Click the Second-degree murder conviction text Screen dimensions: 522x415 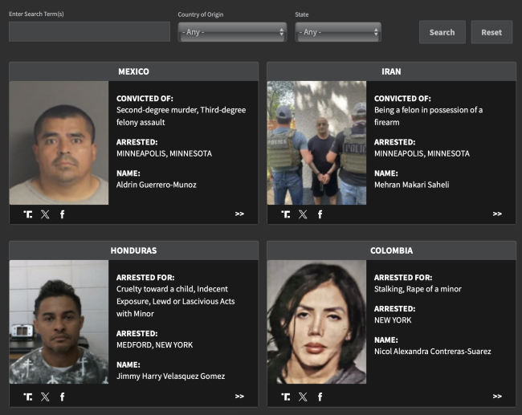tap(181, 116)
